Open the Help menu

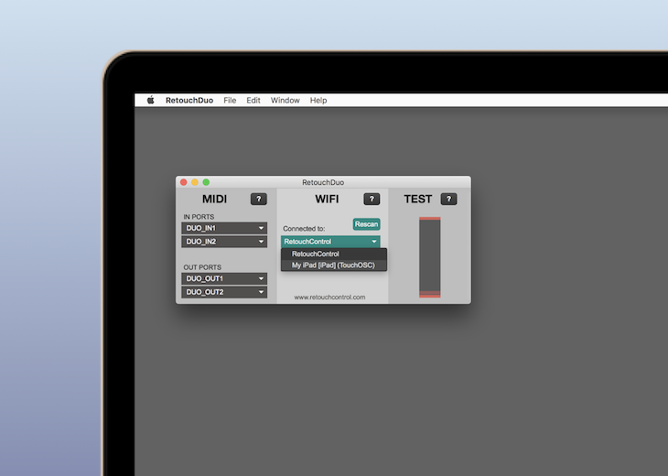click(318, 100)
